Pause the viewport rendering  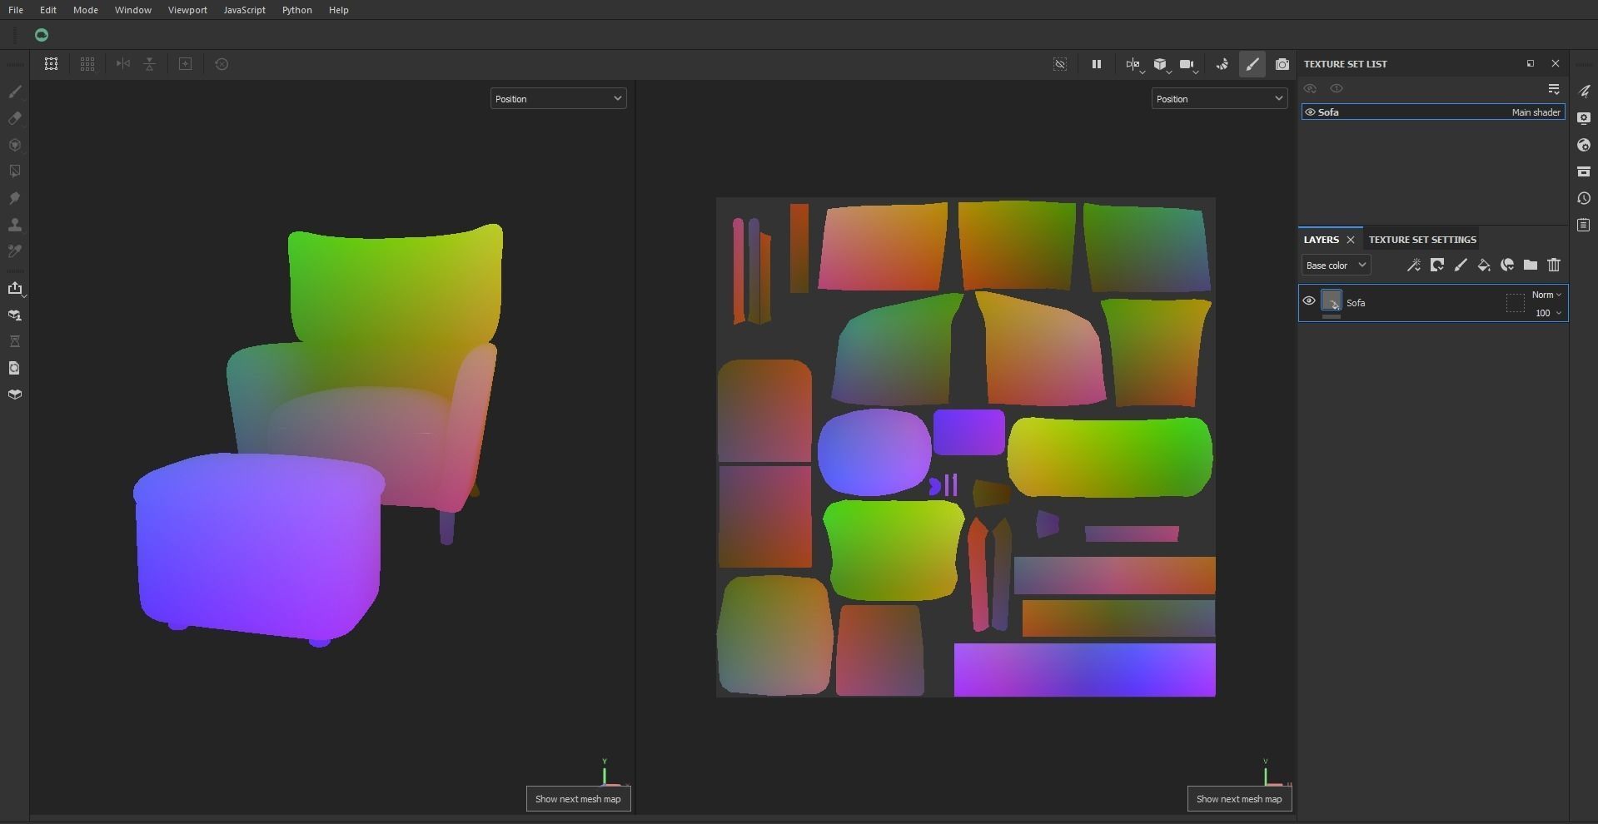click(1097, 64)
